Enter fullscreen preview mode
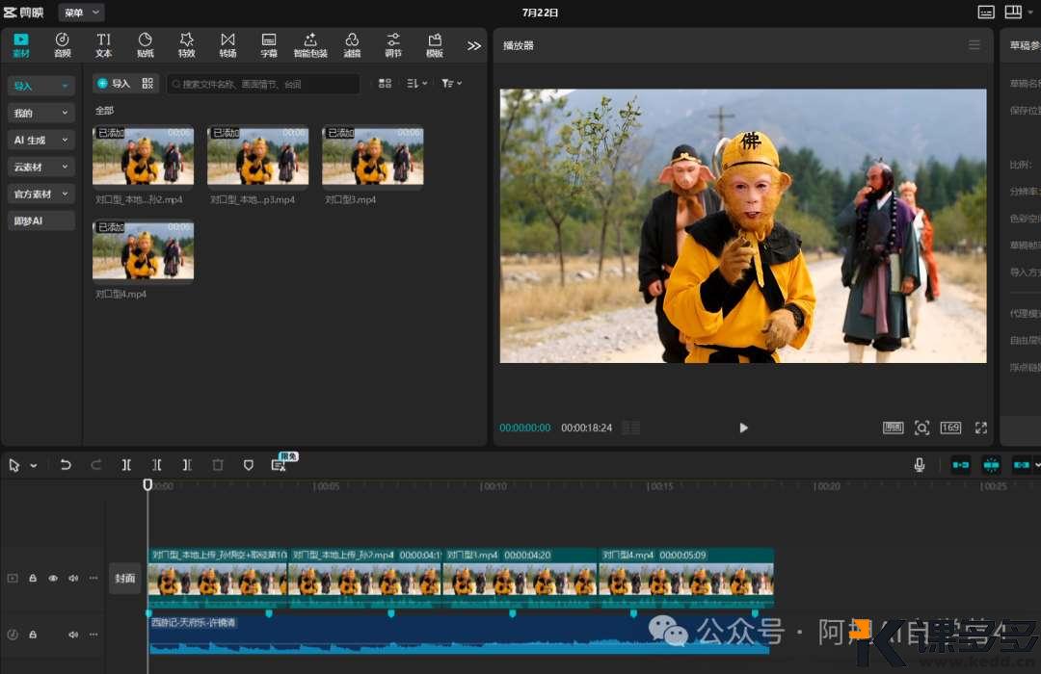The width and height of the screenshot is (1041, 674). (980, 428)
